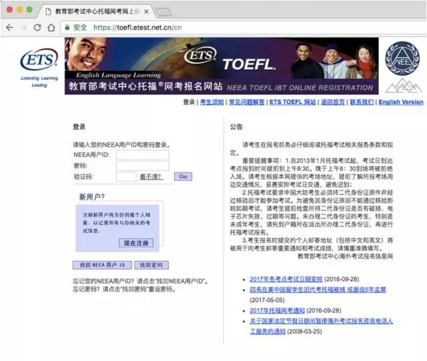Click into the 密码 password field
427x361 pixels.
pyautogui.click(x=142, y=165)
